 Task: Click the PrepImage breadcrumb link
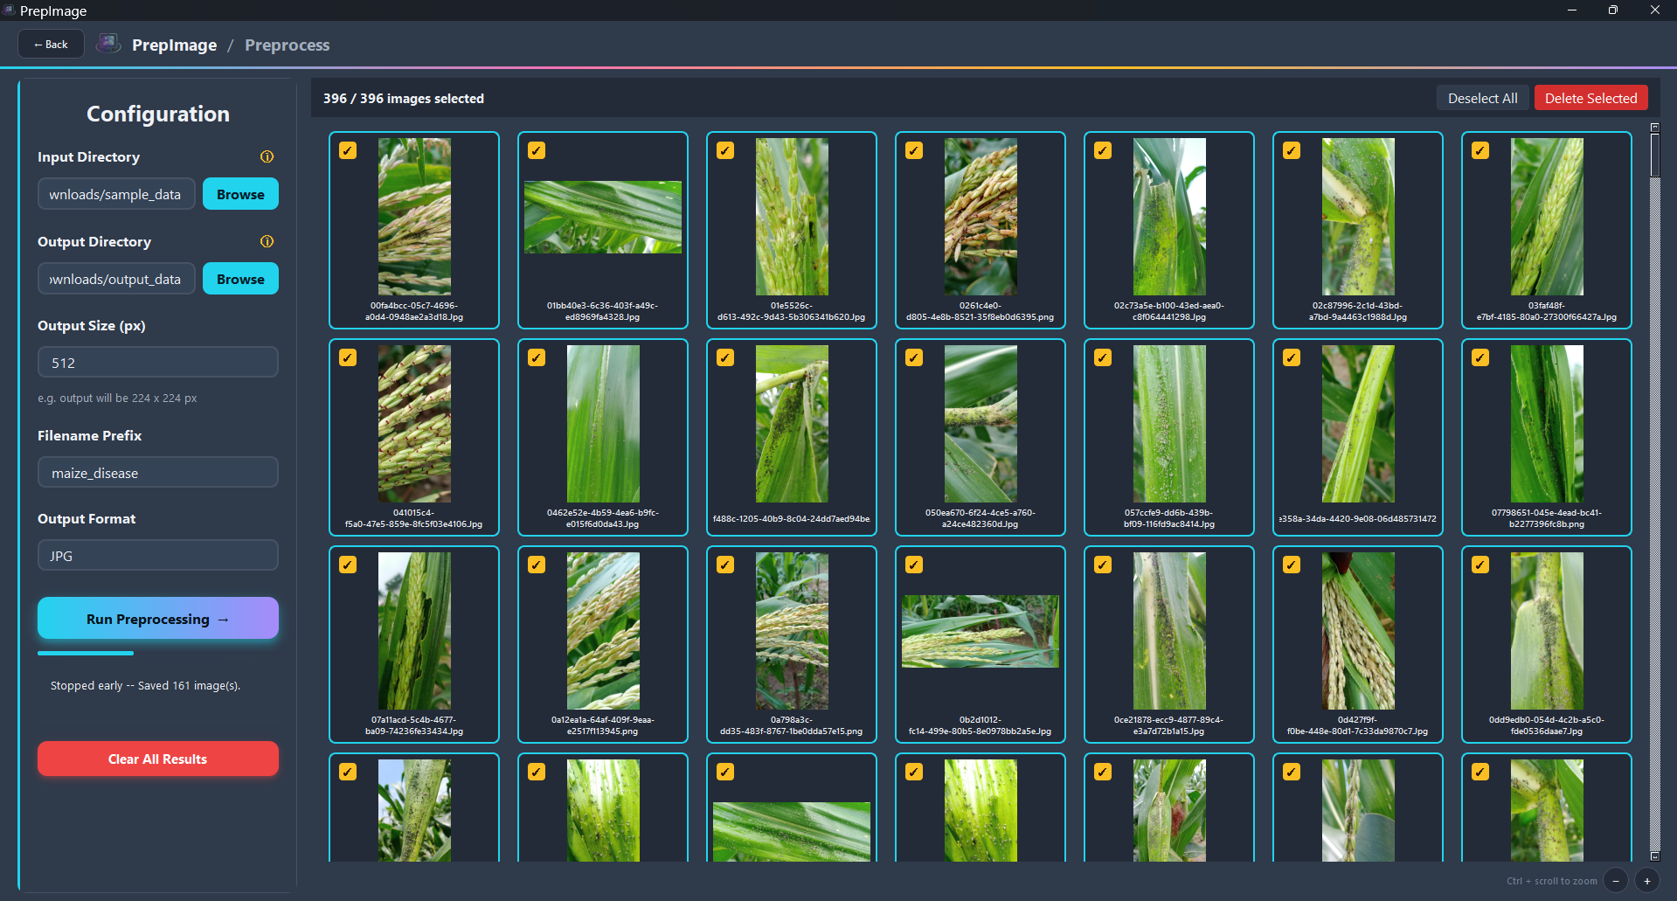pos(174,45)
